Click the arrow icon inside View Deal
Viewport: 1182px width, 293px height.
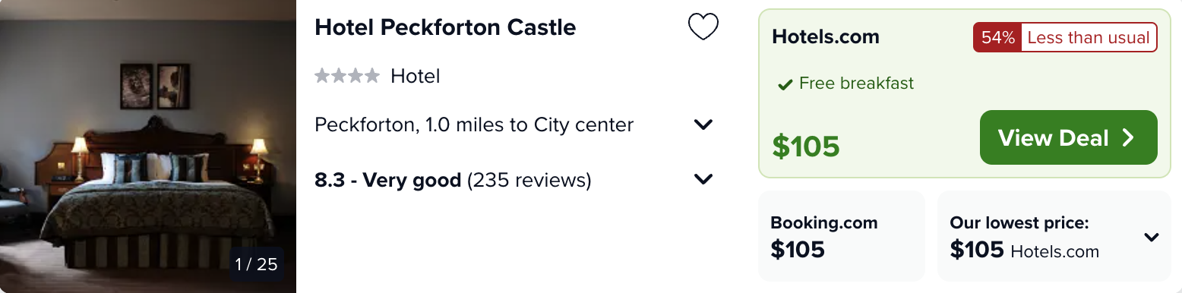(x=1128, y=137)
